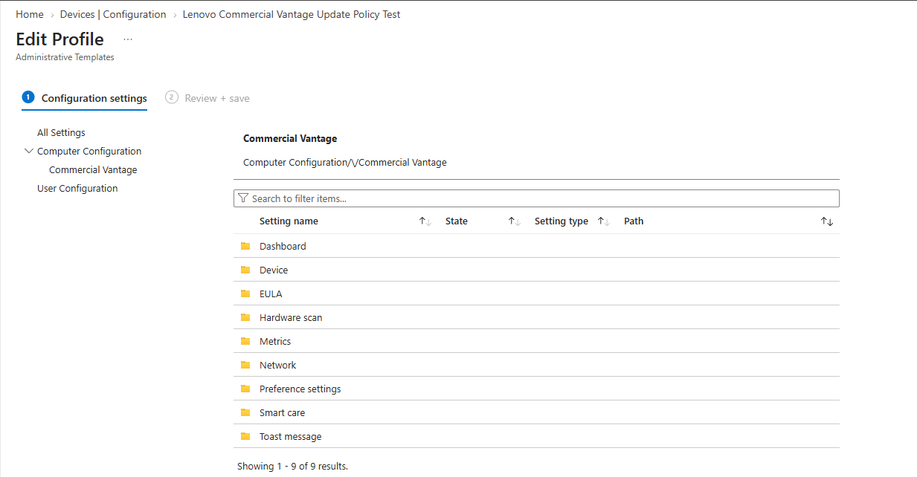
Task: Open the Smart care folder icon
Action: click(x=245, y=412)
